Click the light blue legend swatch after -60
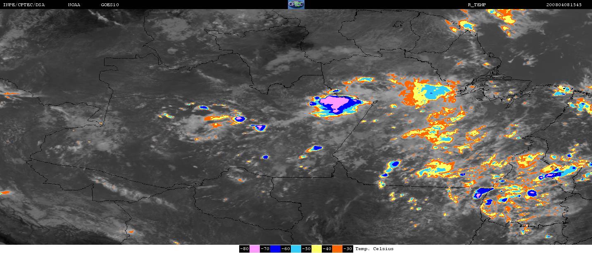592x253 pixels. tap(296, 249)
